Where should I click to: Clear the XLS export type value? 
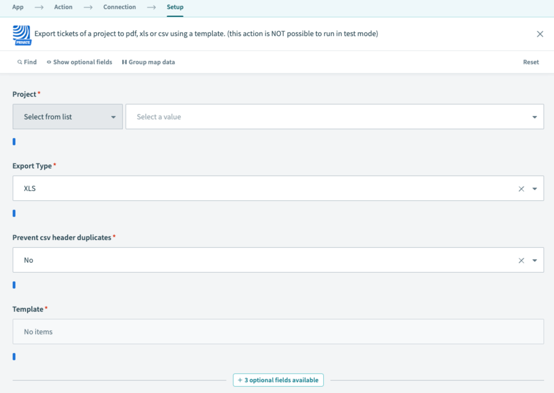pyautogui.click(x=521, y=189)
